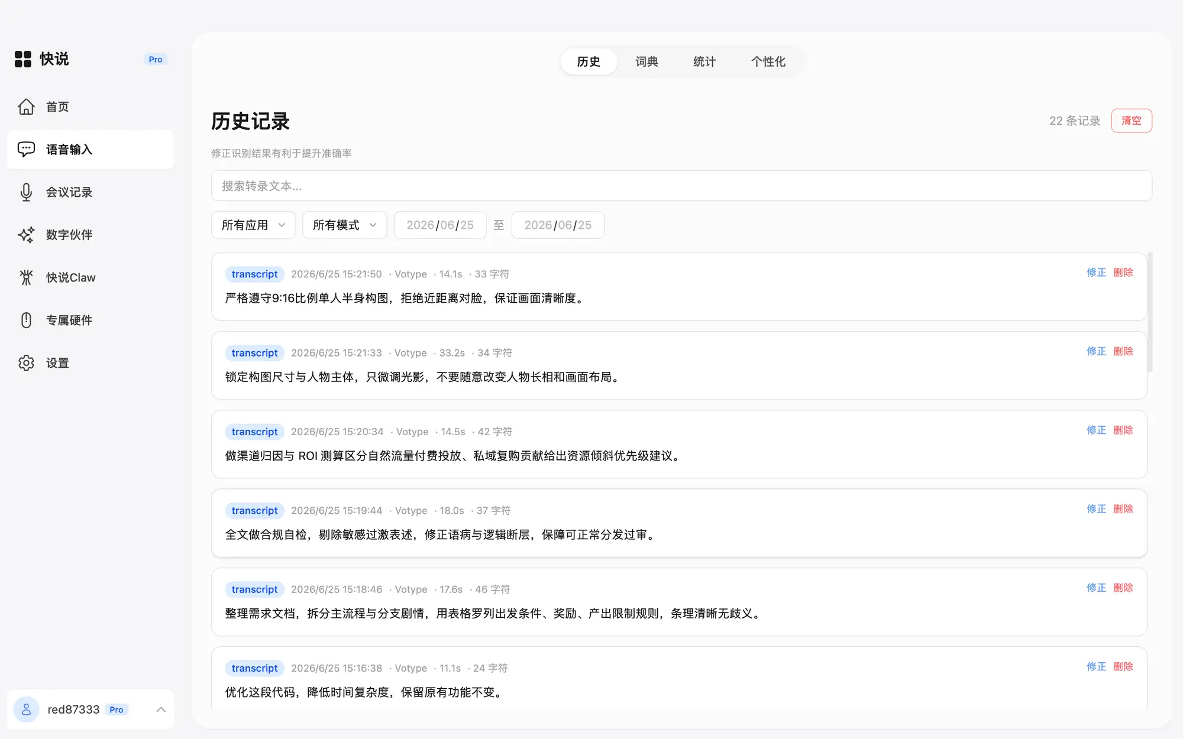The image size is (1183, 739).
Task: Click the text starting 做渠道归因与 ROI
Action: coord(454,456)
